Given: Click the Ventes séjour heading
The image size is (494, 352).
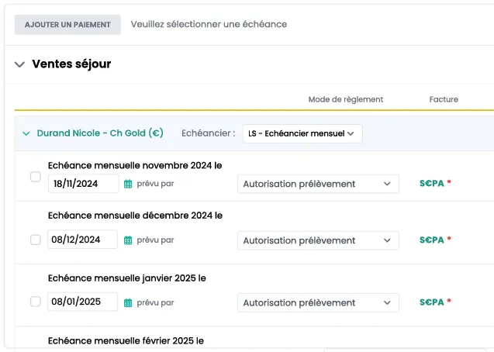Looking at the screenshot, I should pyautogui.click(x=71, y=64).
